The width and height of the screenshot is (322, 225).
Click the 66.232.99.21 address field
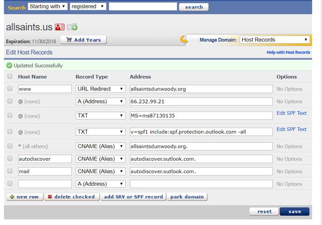(x=201, y=102)
